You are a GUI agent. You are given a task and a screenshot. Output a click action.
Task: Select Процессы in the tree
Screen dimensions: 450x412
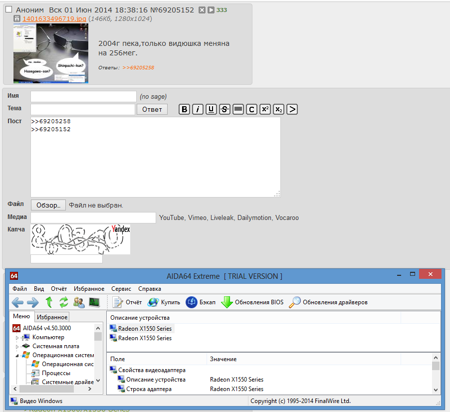[56, 373]
